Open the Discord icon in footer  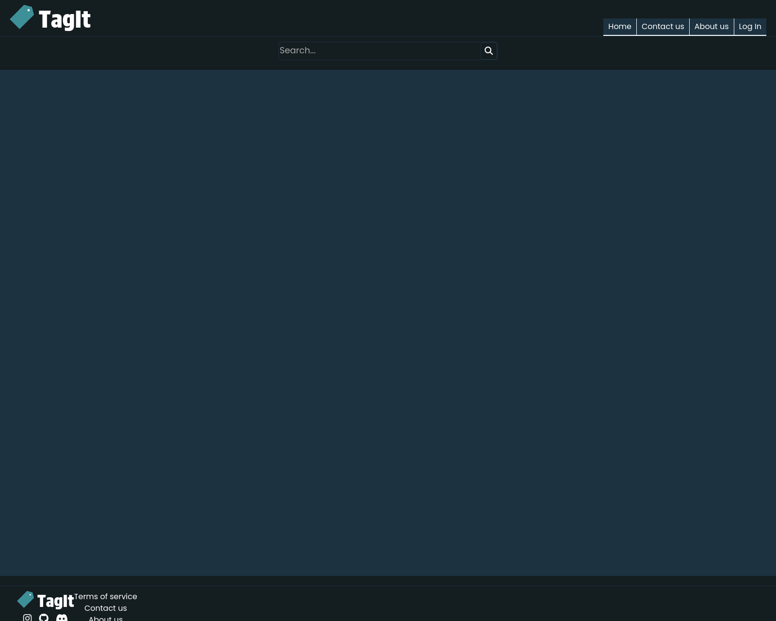(62, 617)
